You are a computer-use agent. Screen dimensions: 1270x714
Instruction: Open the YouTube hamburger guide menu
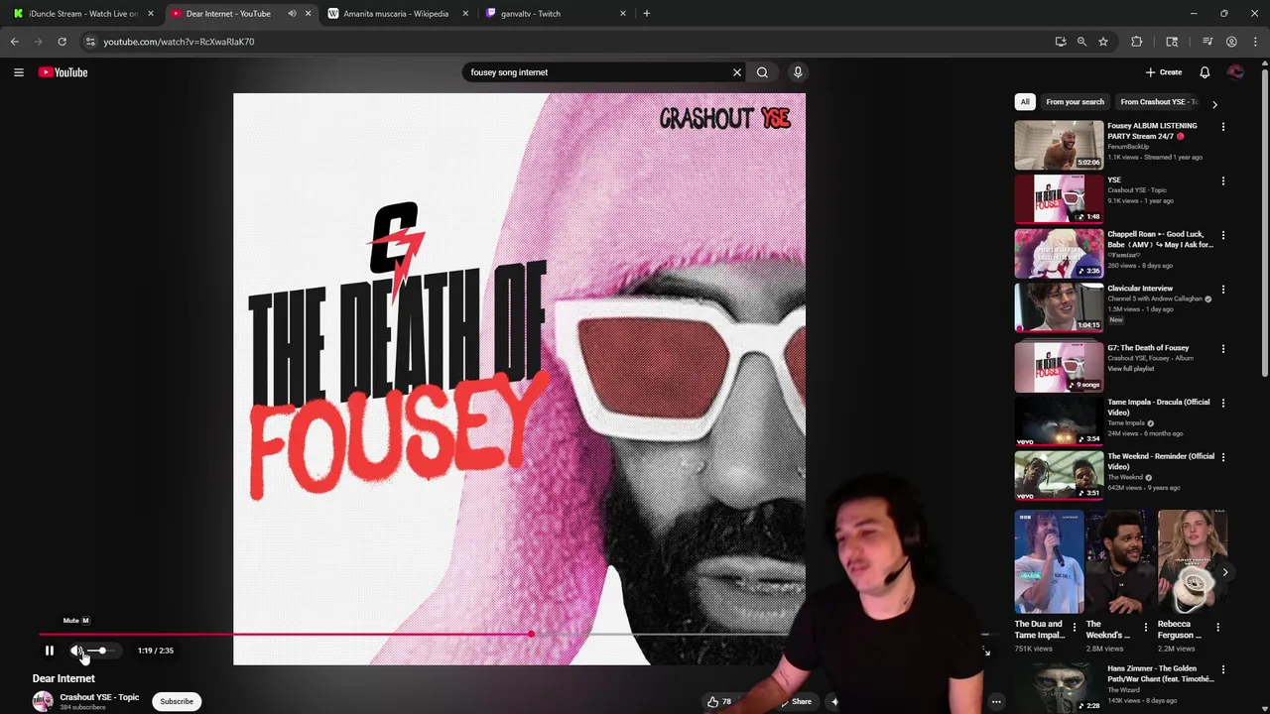click(18, 72)
